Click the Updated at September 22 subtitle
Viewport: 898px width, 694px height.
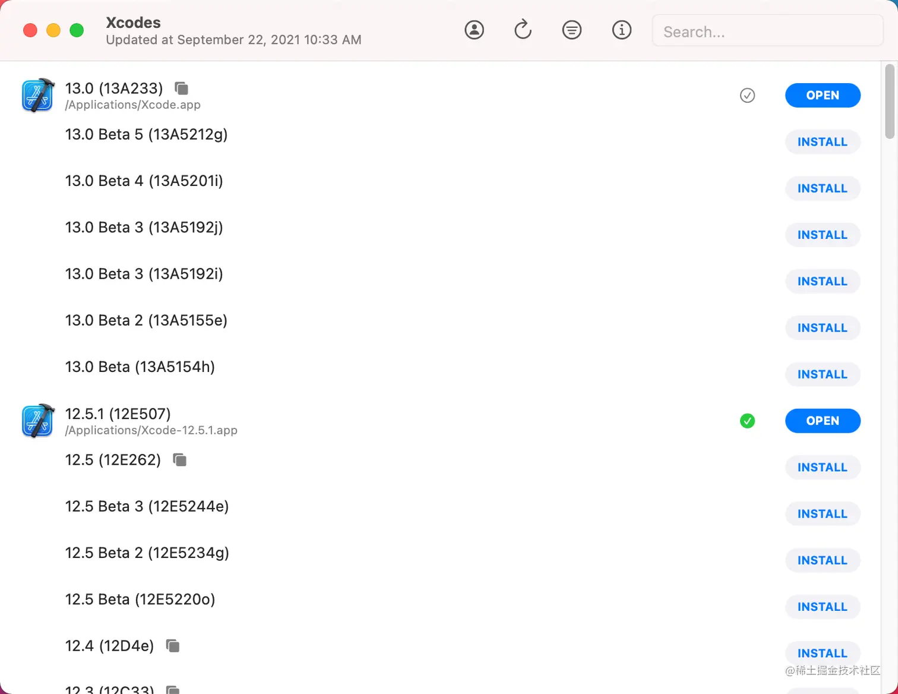(233, 40)
